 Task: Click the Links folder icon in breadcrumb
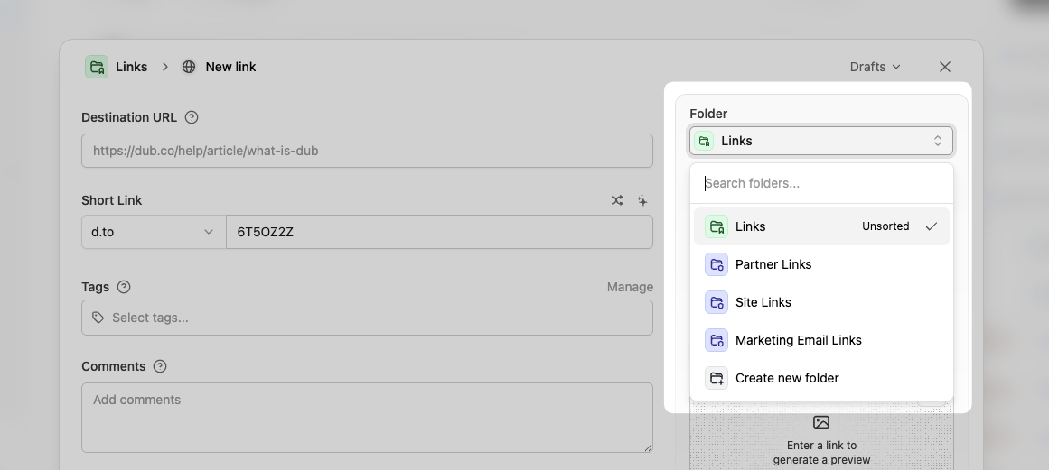click(97, 67)
